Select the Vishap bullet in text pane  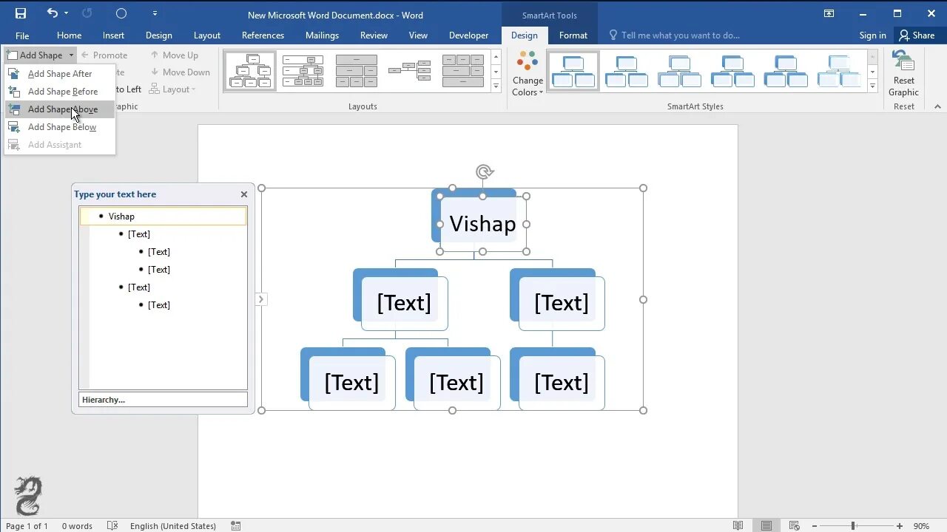tap(164, 216)
